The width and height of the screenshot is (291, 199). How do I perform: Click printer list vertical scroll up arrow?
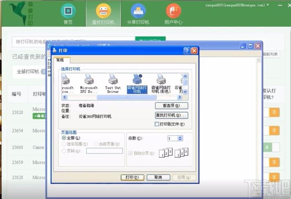[x=185, y=76]
